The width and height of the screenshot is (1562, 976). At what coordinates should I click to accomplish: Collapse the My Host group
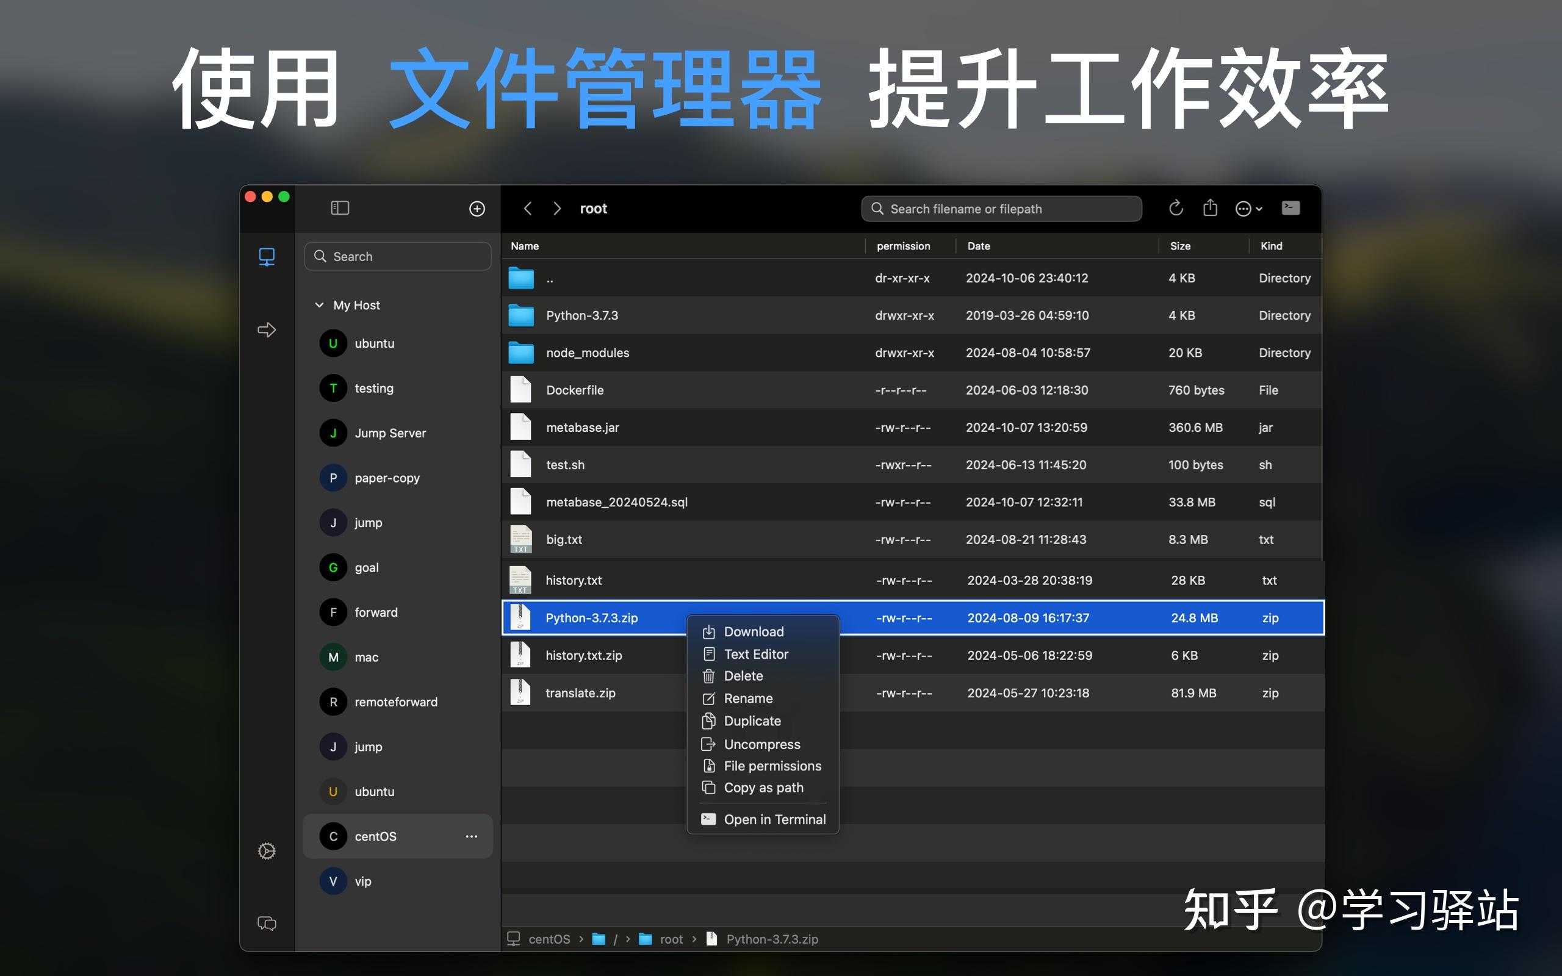pos(320,304)
